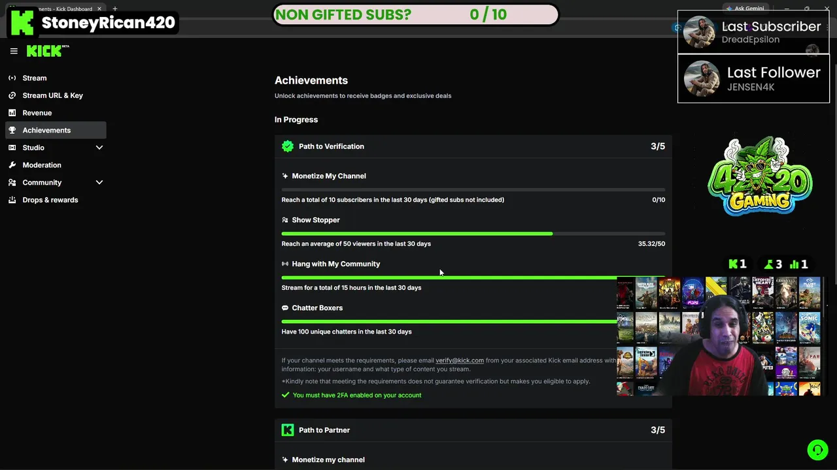The image size is (837, 470).
Task: Open the Moderation page
Action: pyautogui.click(x=56, y=165)
